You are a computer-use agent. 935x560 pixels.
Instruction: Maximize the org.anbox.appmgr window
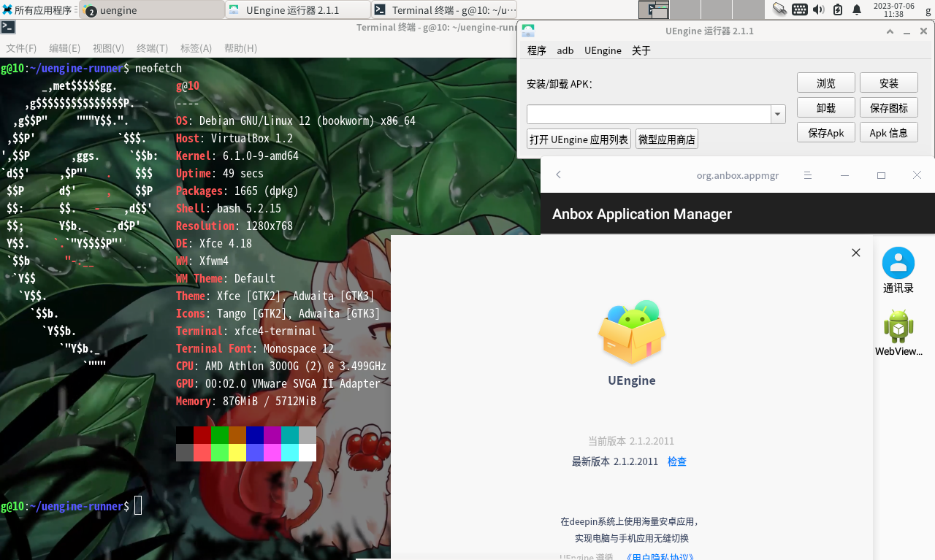(x=881, y=175)
